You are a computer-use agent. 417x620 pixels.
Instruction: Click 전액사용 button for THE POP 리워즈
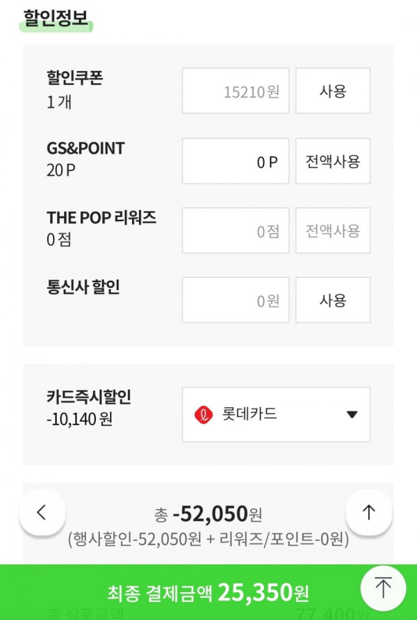[x=333, y=231]
